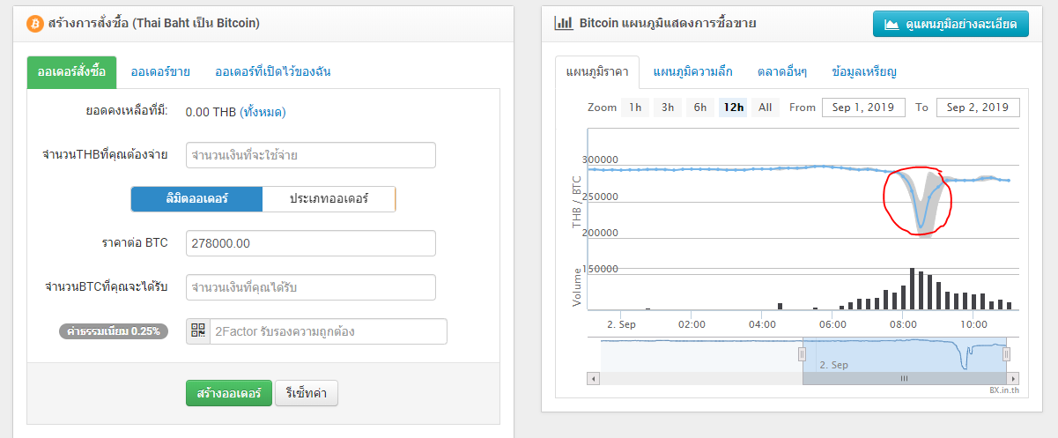Click the QR code icon in 2Factor field
This screenshot has width=1058, height=438.
[x=198, y=331]
